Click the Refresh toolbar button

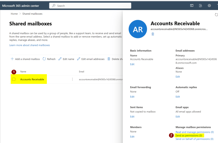[49, 59]
